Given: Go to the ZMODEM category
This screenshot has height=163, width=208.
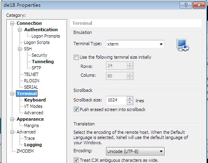Looking at the screenshot, I should (x=25, y=151).
